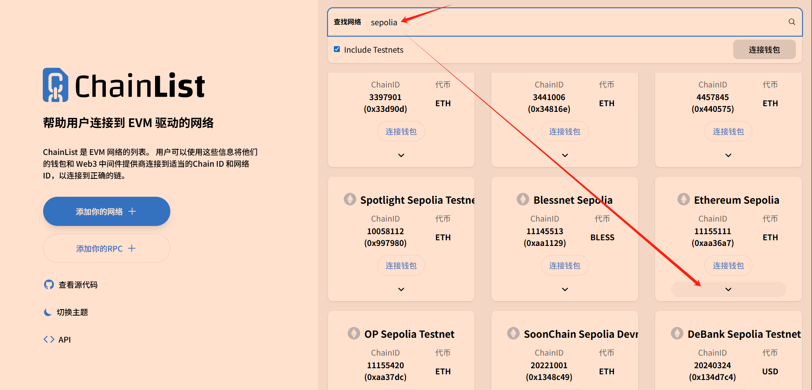Click the 添加你的网络 button
This screenshot has width=812, height=390.
[107, 211]
